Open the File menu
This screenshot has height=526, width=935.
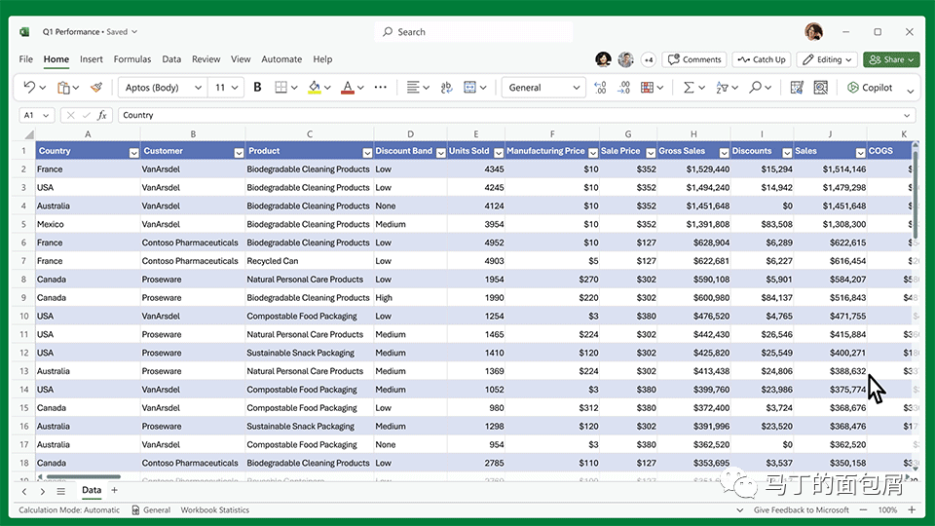[x=25, y=59]
